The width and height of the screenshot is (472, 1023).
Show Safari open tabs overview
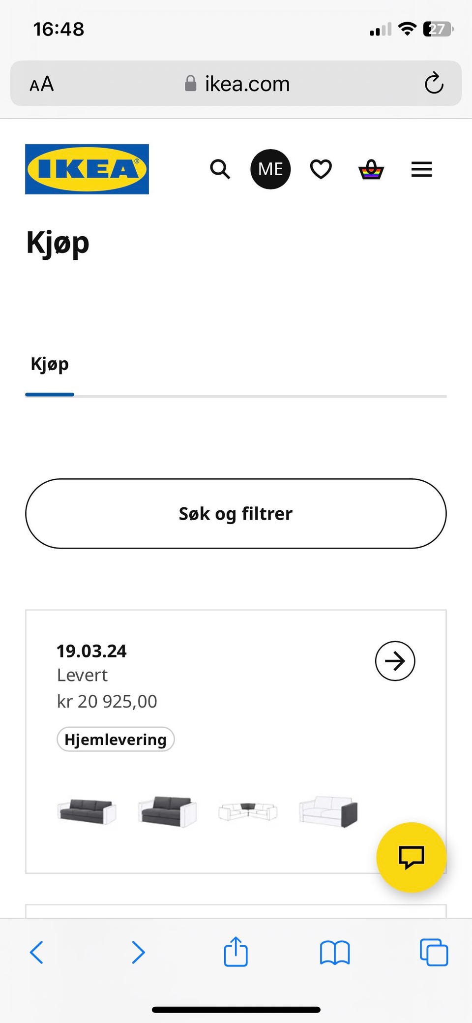(x=434, y=953)
